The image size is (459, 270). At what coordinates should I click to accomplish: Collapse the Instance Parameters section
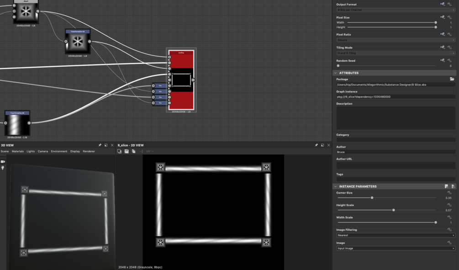click(x=336, y=186)
